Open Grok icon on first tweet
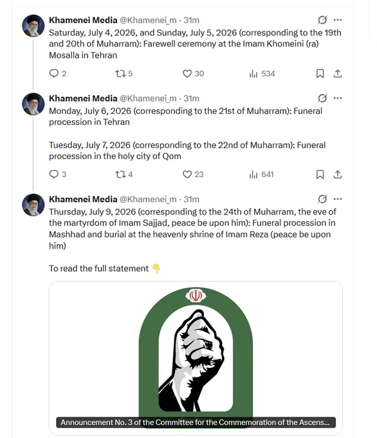377x438 pixels. pyautogui.click(x=322, y=20)
